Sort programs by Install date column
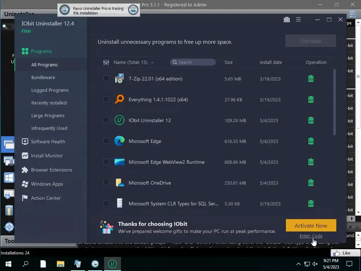 click(x=271, y=62)
